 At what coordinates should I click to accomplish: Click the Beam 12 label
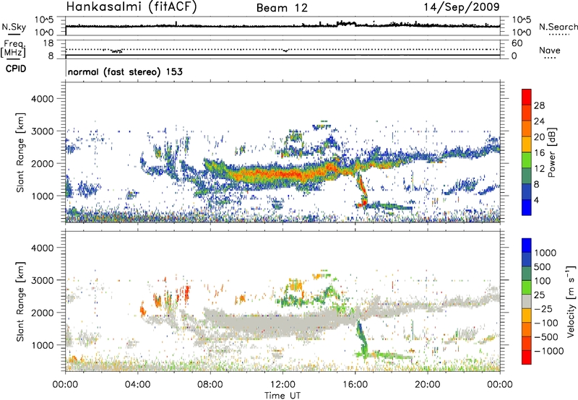[x=282, y=8]
